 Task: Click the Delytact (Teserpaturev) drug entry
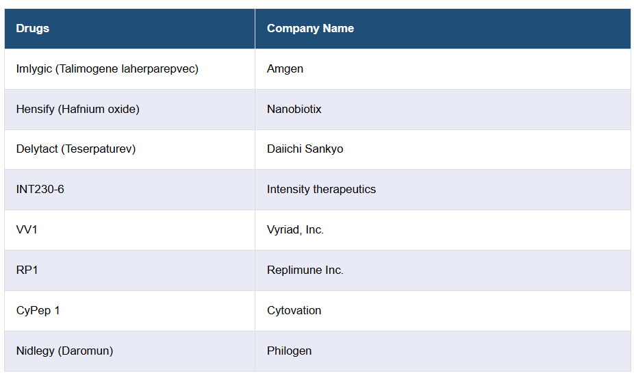tap(76, 149)
